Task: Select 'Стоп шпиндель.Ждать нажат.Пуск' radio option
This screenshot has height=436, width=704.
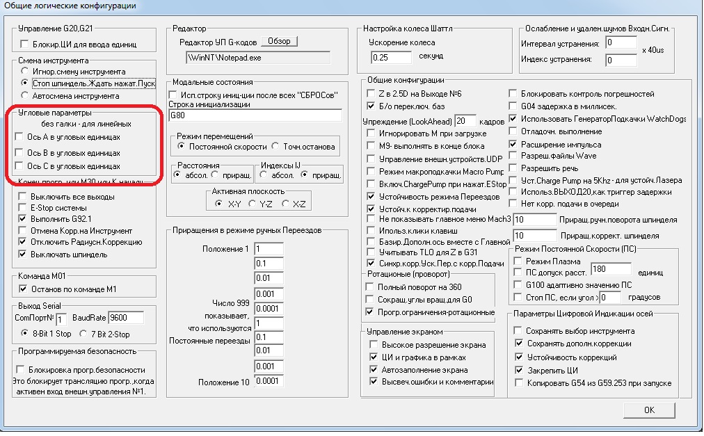Action: pos(24,83)
